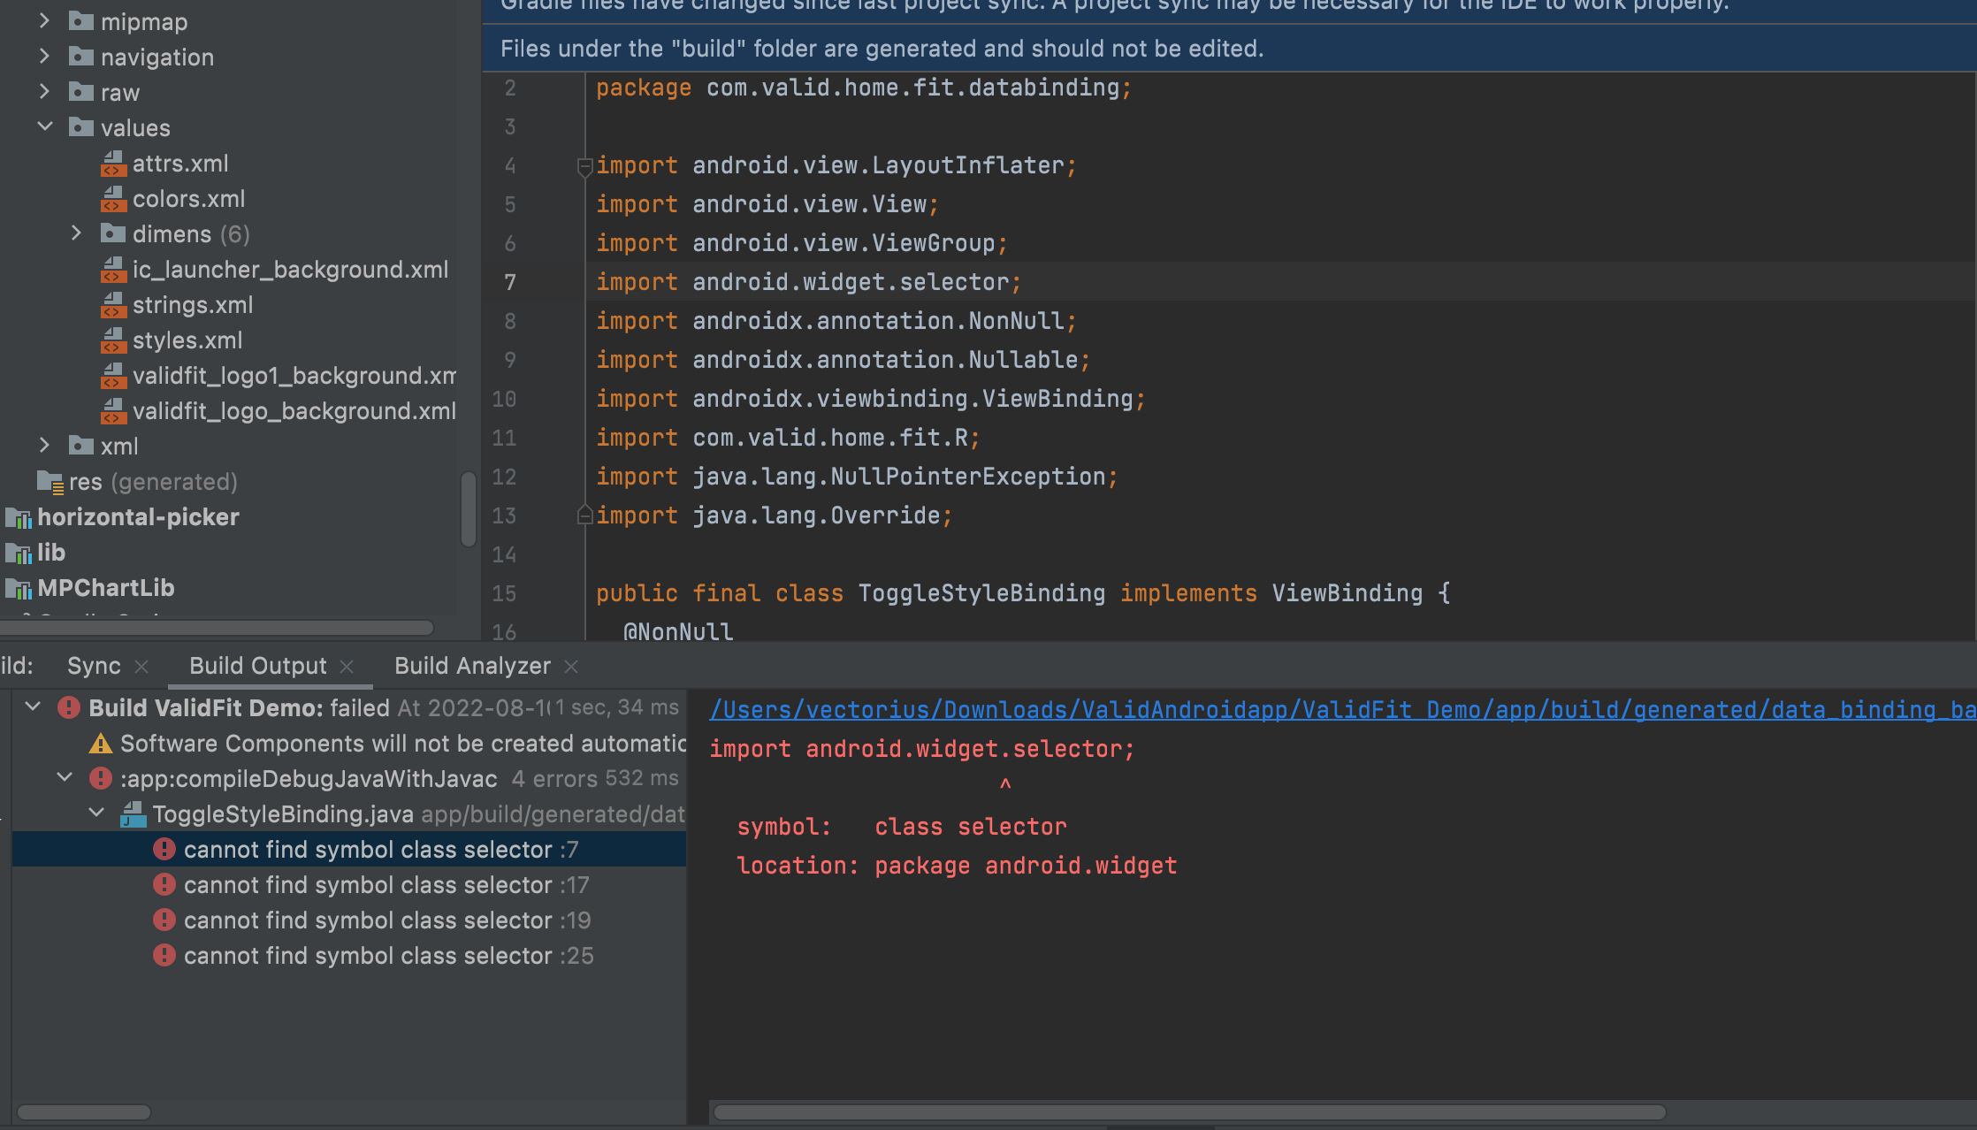Collapse the ToggleStyleBinding.java error group
1977x1130 pixels.
coord(96,813)
